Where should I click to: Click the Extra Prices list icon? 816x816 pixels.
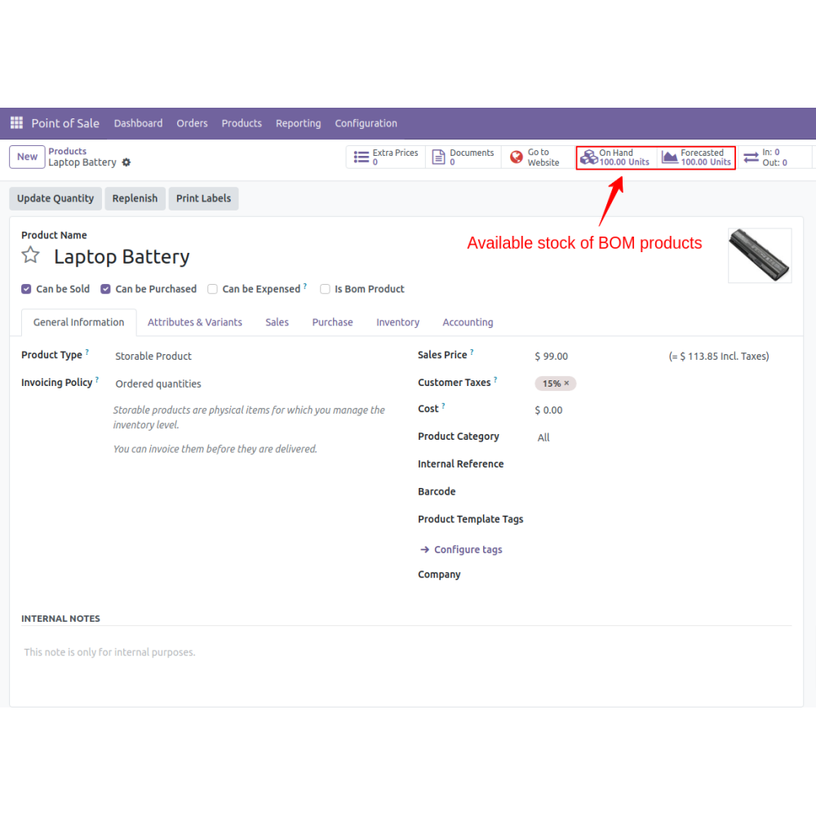pos(361,157)
